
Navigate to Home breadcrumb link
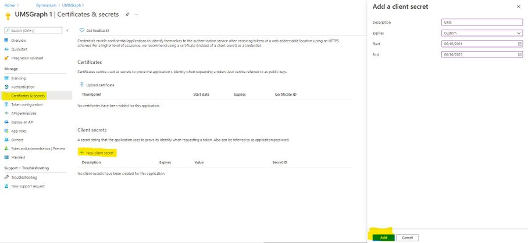click(x=9, y=5)
